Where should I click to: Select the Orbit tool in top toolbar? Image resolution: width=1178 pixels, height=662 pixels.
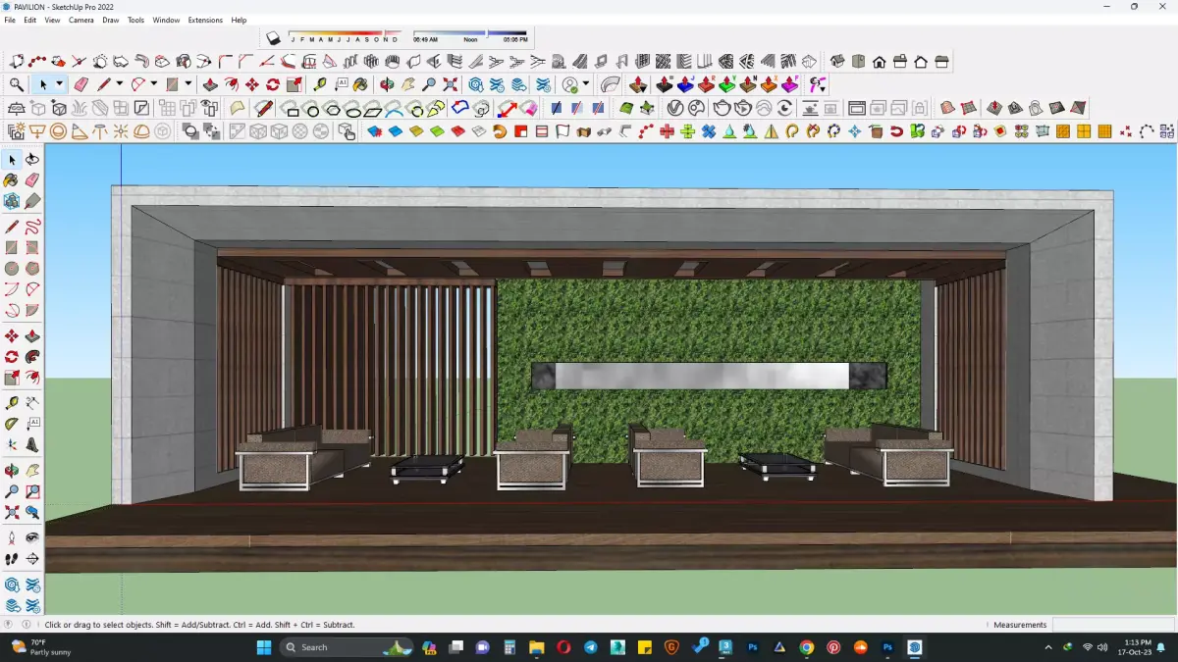tap(387, 84)
